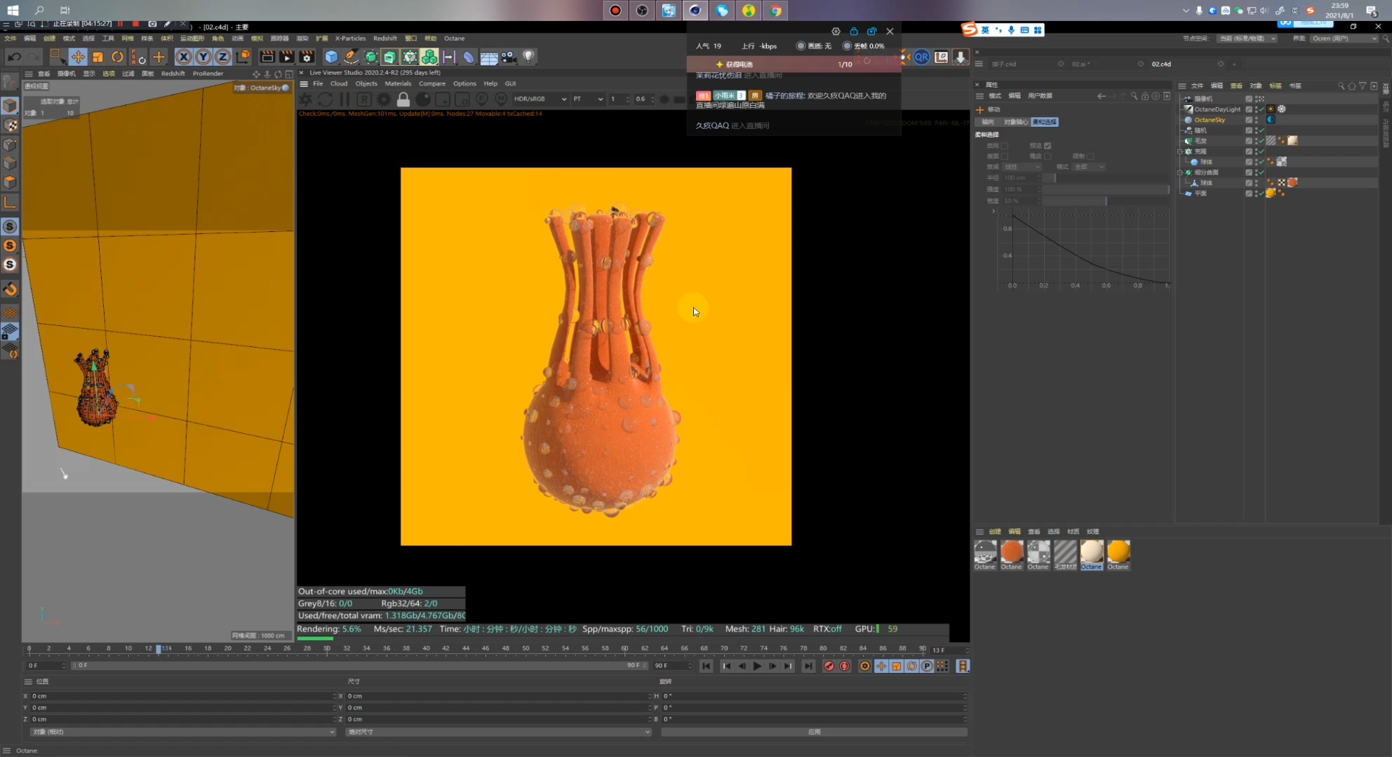Image resolution: width=1392 pixels, height=757 pixels.
Task: Toggle the Z axis lock
Action: (x=222, y=57)
